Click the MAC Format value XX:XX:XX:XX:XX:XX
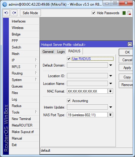This screenshot has height=157, width=135. 82,91
